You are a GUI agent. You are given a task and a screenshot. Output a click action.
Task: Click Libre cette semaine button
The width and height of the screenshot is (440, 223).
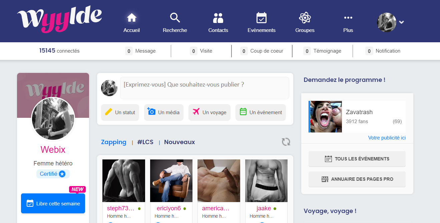tap(53, 203)
